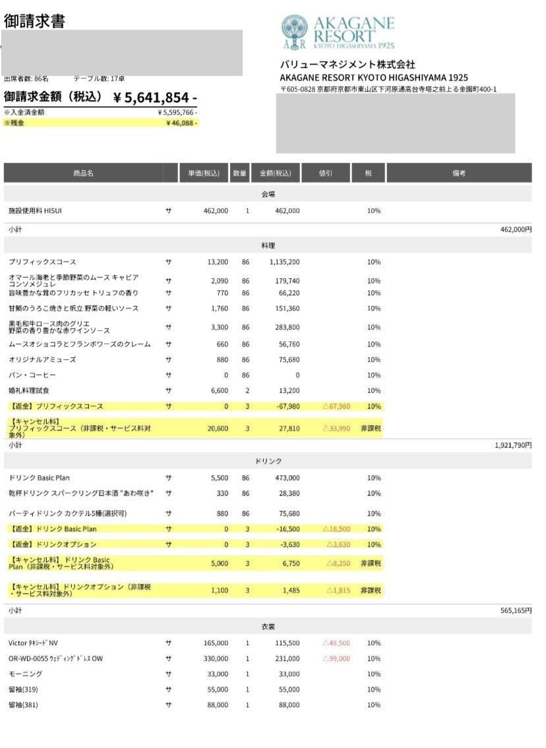Click the 462,000円 venue subtotal

click(x=516, y=229)
